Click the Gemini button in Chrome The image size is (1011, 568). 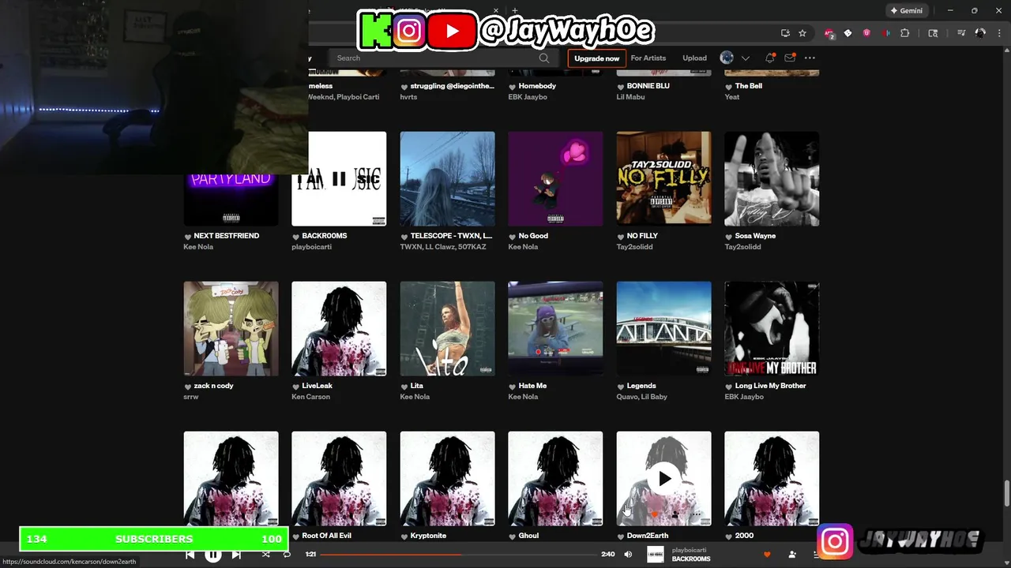point(906,11)
